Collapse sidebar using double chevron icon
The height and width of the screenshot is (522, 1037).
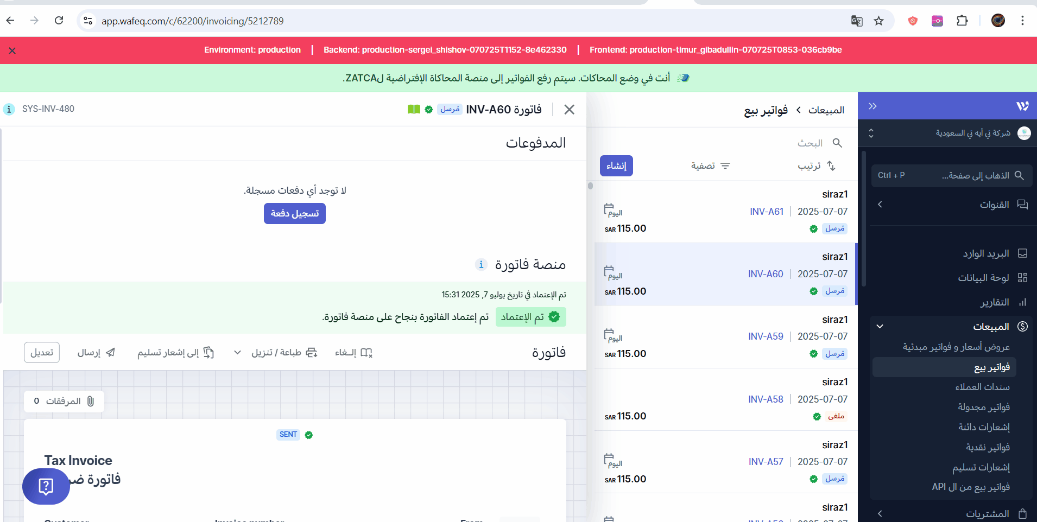coord(872,106)
